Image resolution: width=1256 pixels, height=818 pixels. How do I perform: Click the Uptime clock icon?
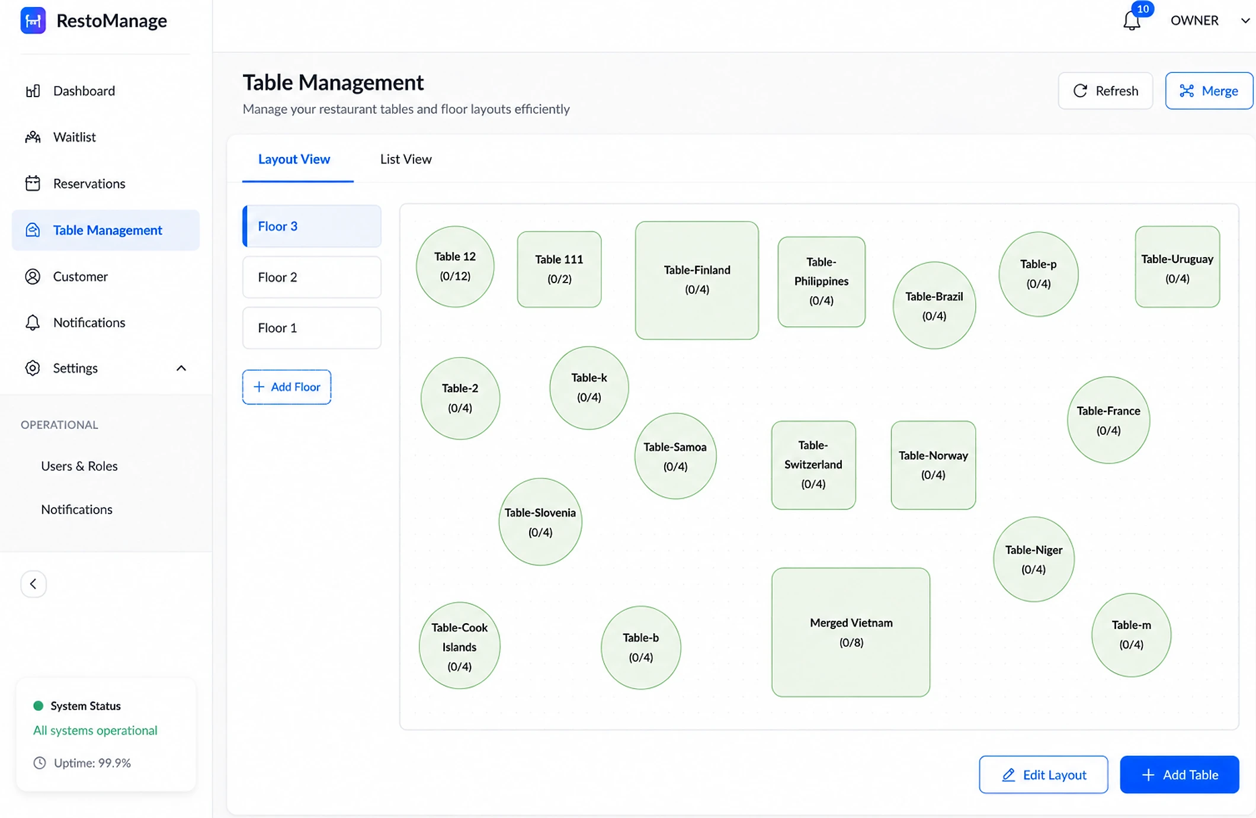tap(40, 763)
